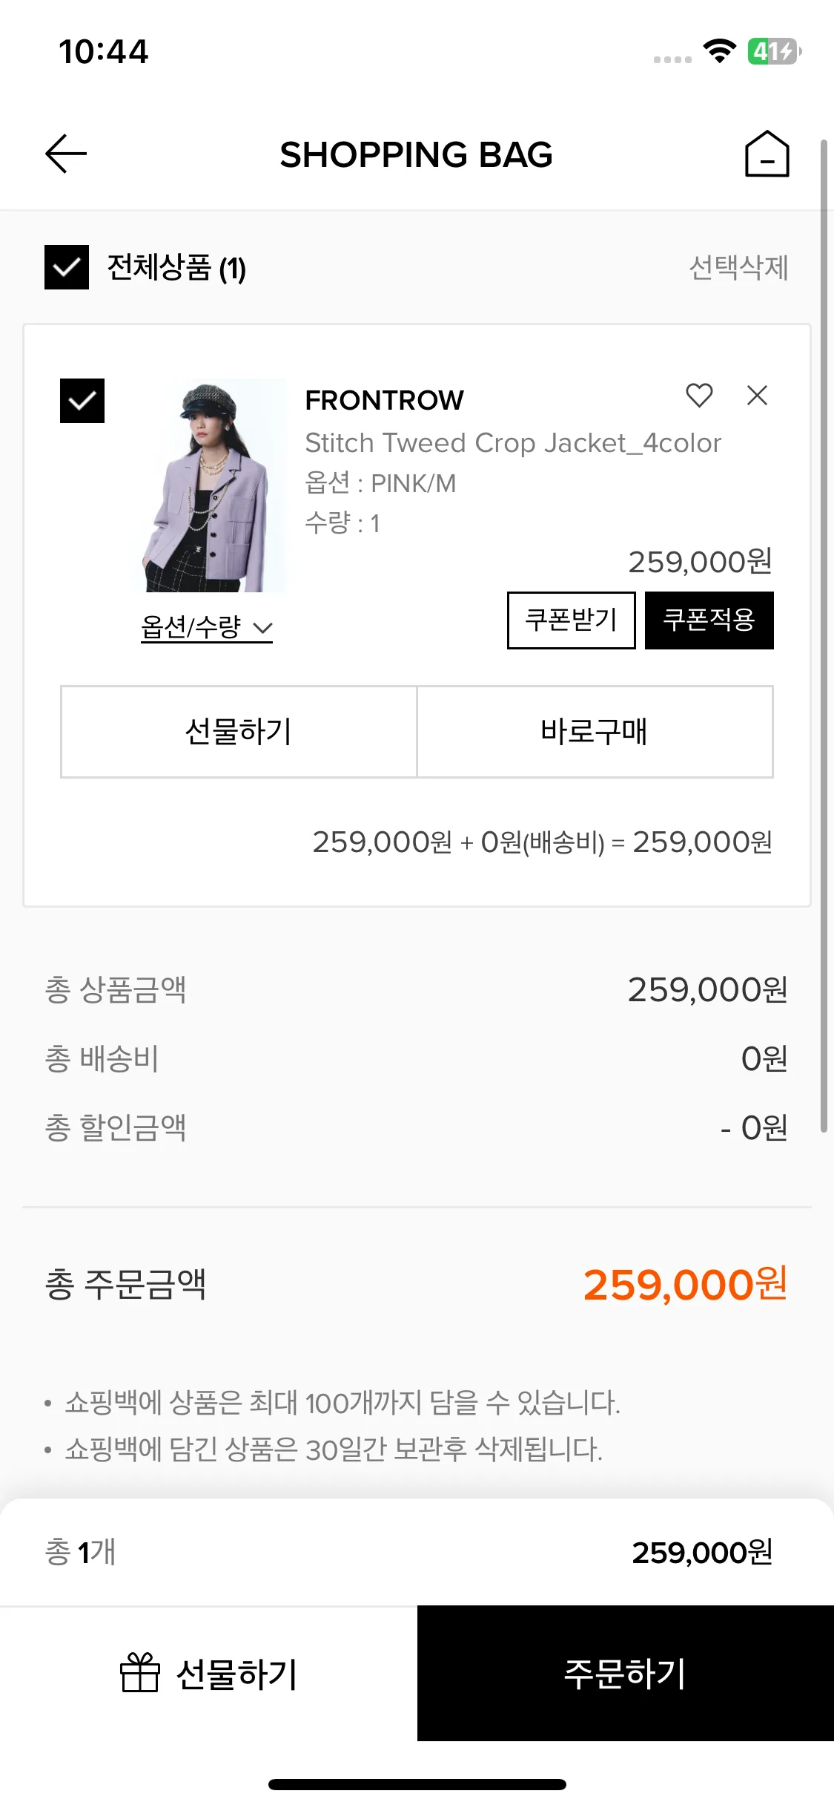Remove jacket with X icon
The width and height of the screenshot is (834, 1808).
point(757,395)
